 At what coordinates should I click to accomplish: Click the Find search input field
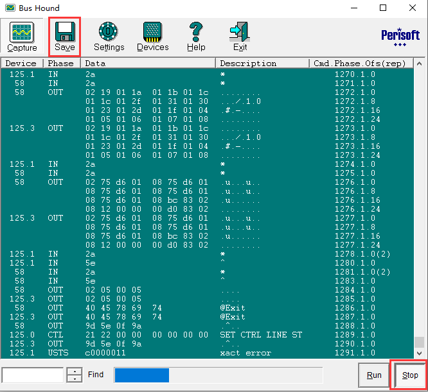(x=33, y=375)
